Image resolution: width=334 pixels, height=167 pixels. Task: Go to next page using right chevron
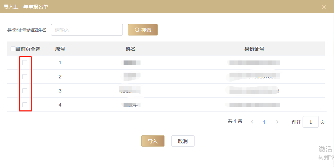coord(277,122)
